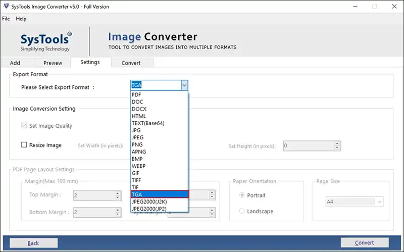Select the Settings tab

pyautogui.click(x=90, y=62)
